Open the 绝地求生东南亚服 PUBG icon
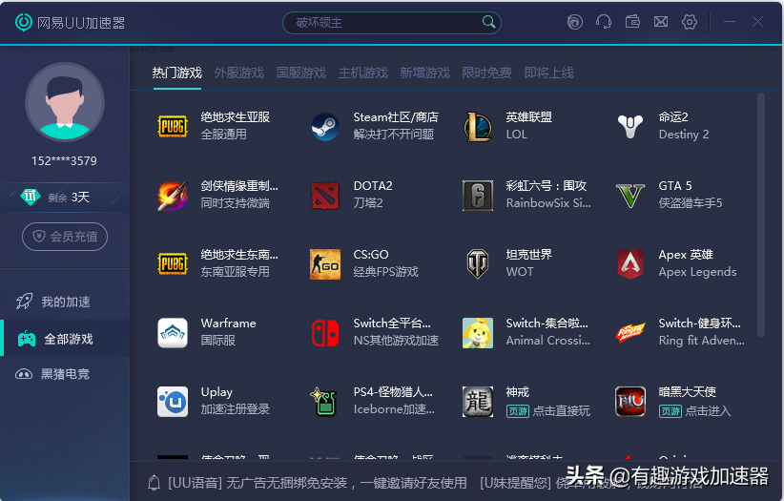The image size is (784, 501). click(173, 263)
